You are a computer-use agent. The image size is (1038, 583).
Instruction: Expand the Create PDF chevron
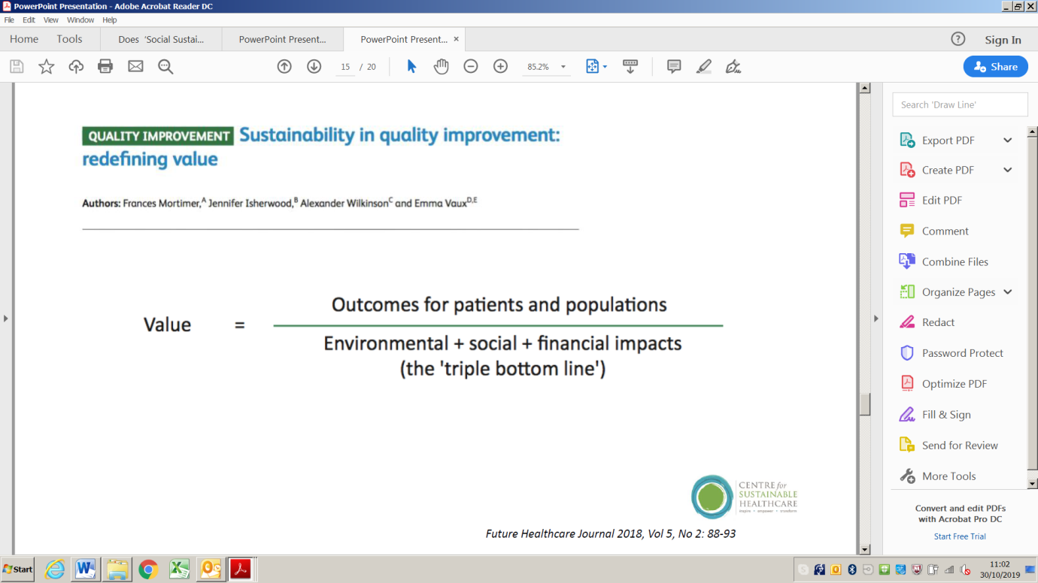point(1008,170)
